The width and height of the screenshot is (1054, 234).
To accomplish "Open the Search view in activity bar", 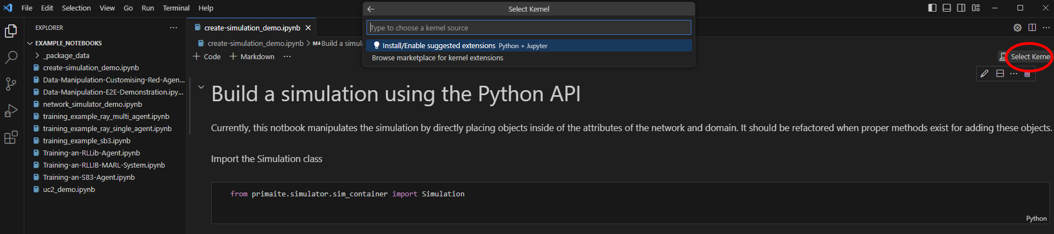I will (x=11, y=57).
